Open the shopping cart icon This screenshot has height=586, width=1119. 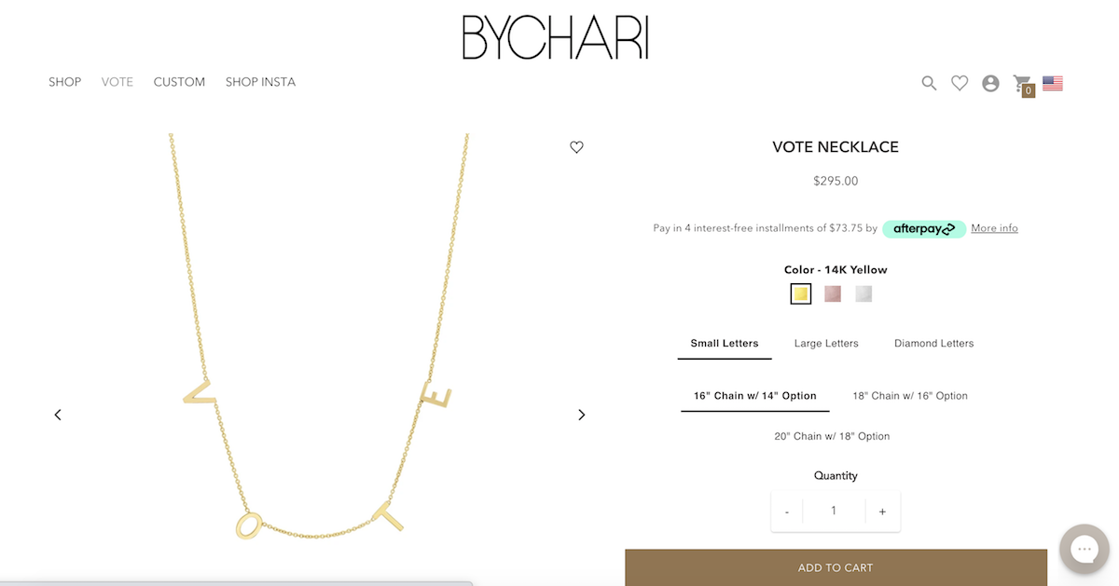pyautogui.click(x=1023, y=84)
